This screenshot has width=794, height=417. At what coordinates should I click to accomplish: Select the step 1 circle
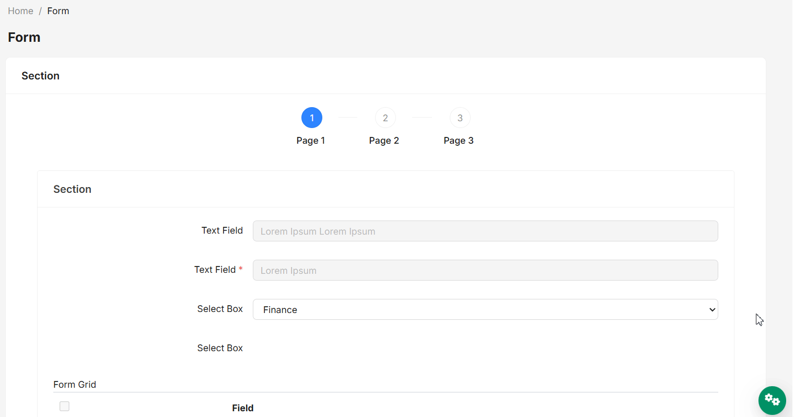(312, 118)
